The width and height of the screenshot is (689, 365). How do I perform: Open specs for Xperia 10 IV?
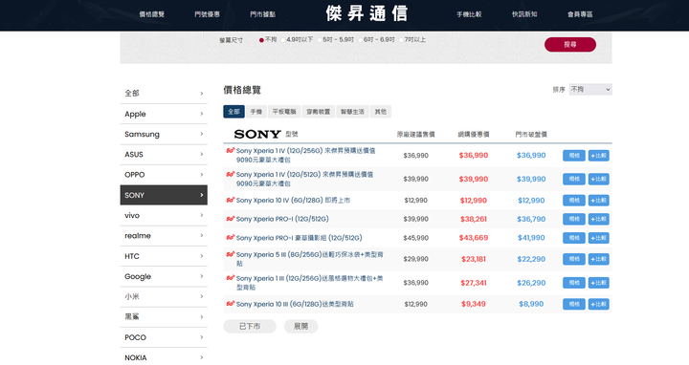coord(574,200)
